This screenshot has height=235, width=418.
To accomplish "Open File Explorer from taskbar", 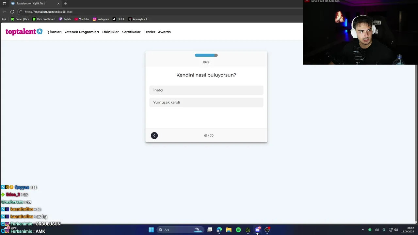I will click(229, 230).
